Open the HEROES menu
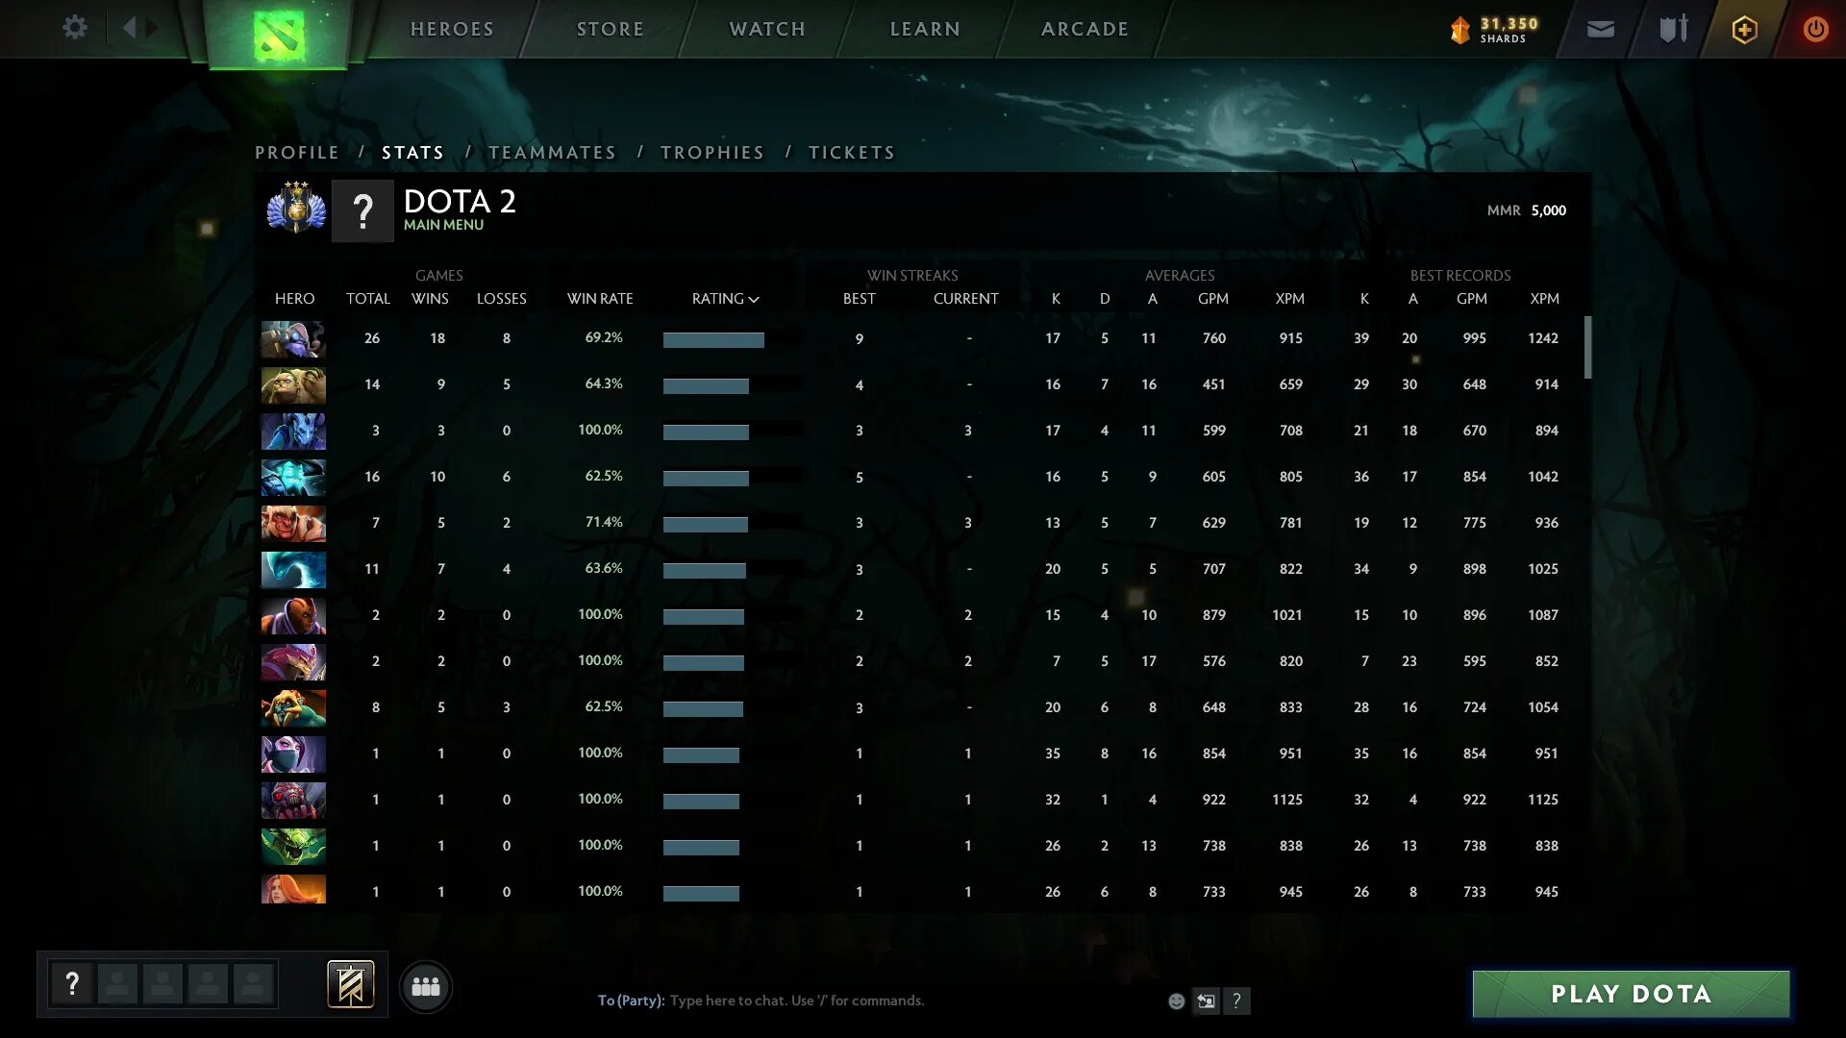 [x=452, y=29]
